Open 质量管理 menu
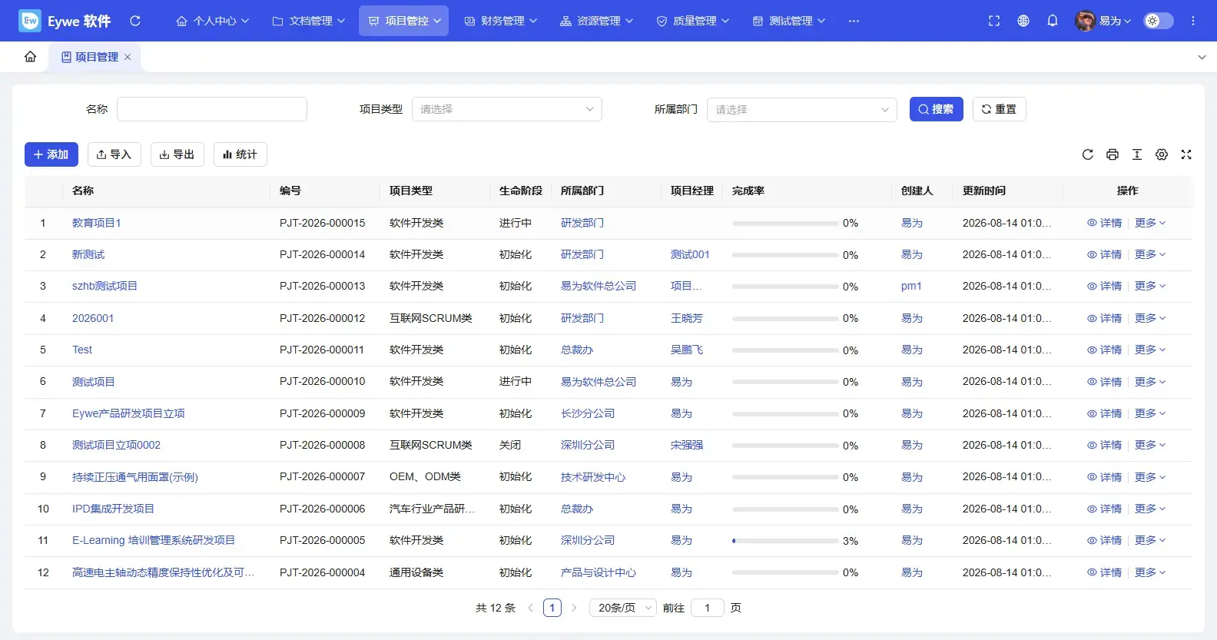Screen dimensions: 1217x640 click(693, 21)
